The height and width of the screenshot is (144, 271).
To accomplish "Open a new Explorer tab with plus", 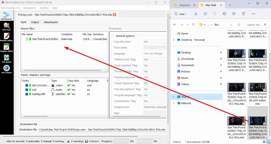I will (230, 5).
